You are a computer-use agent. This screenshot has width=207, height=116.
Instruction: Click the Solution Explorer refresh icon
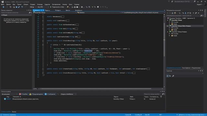point(185,13)
